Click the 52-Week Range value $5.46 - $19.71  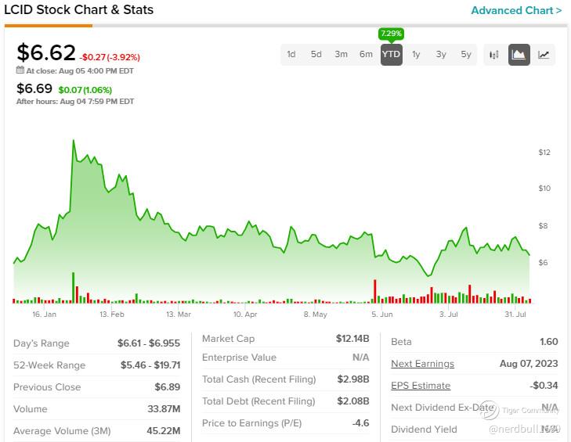click(x=150, y=365)
